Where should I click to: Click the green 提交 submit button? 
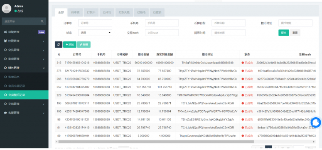[x=284, y=33]
